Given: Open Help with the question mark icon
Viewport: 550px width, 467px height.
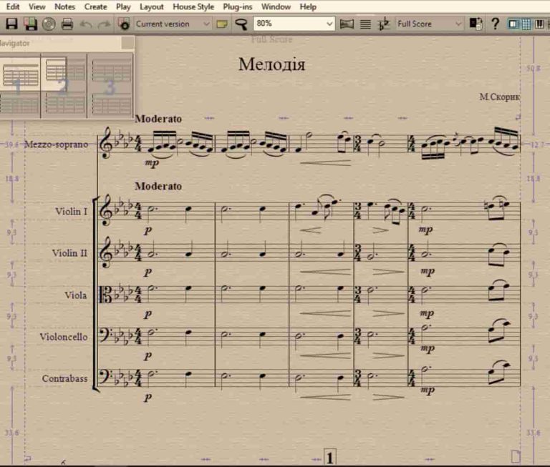Looking at the screenshot, I should [x=495, y=24].
